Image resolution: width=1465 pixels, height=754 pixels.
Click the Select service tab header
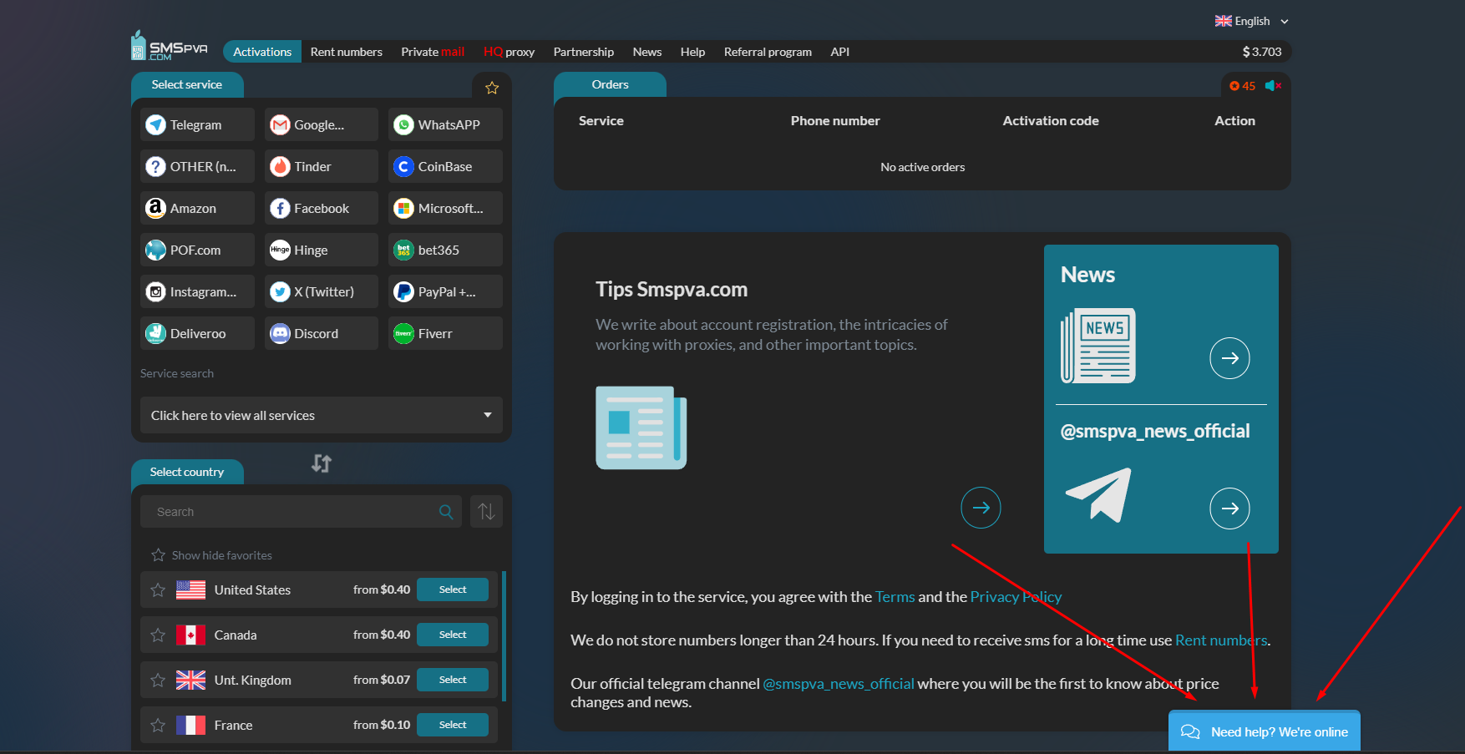pyautogui.click(x=187, y=84)
